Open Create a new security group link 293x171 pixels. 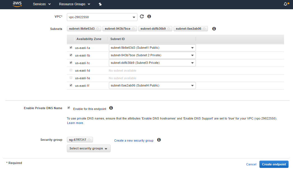[134, 140]
